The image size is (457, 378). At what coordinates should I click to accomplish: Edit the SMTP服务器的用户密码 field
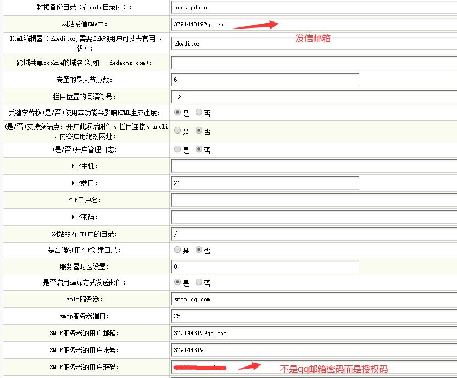click(247, 366)
